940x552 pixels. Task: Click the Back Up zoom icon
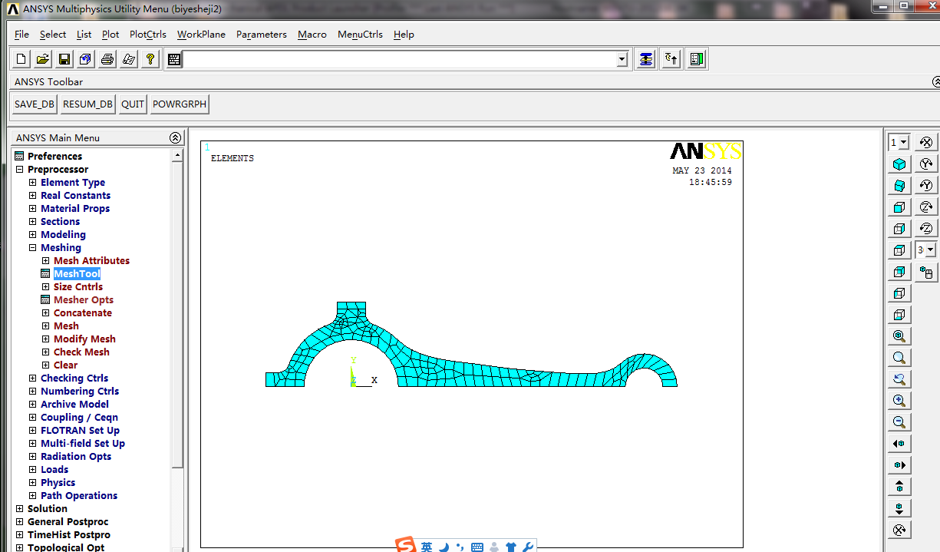pos(899,379)
